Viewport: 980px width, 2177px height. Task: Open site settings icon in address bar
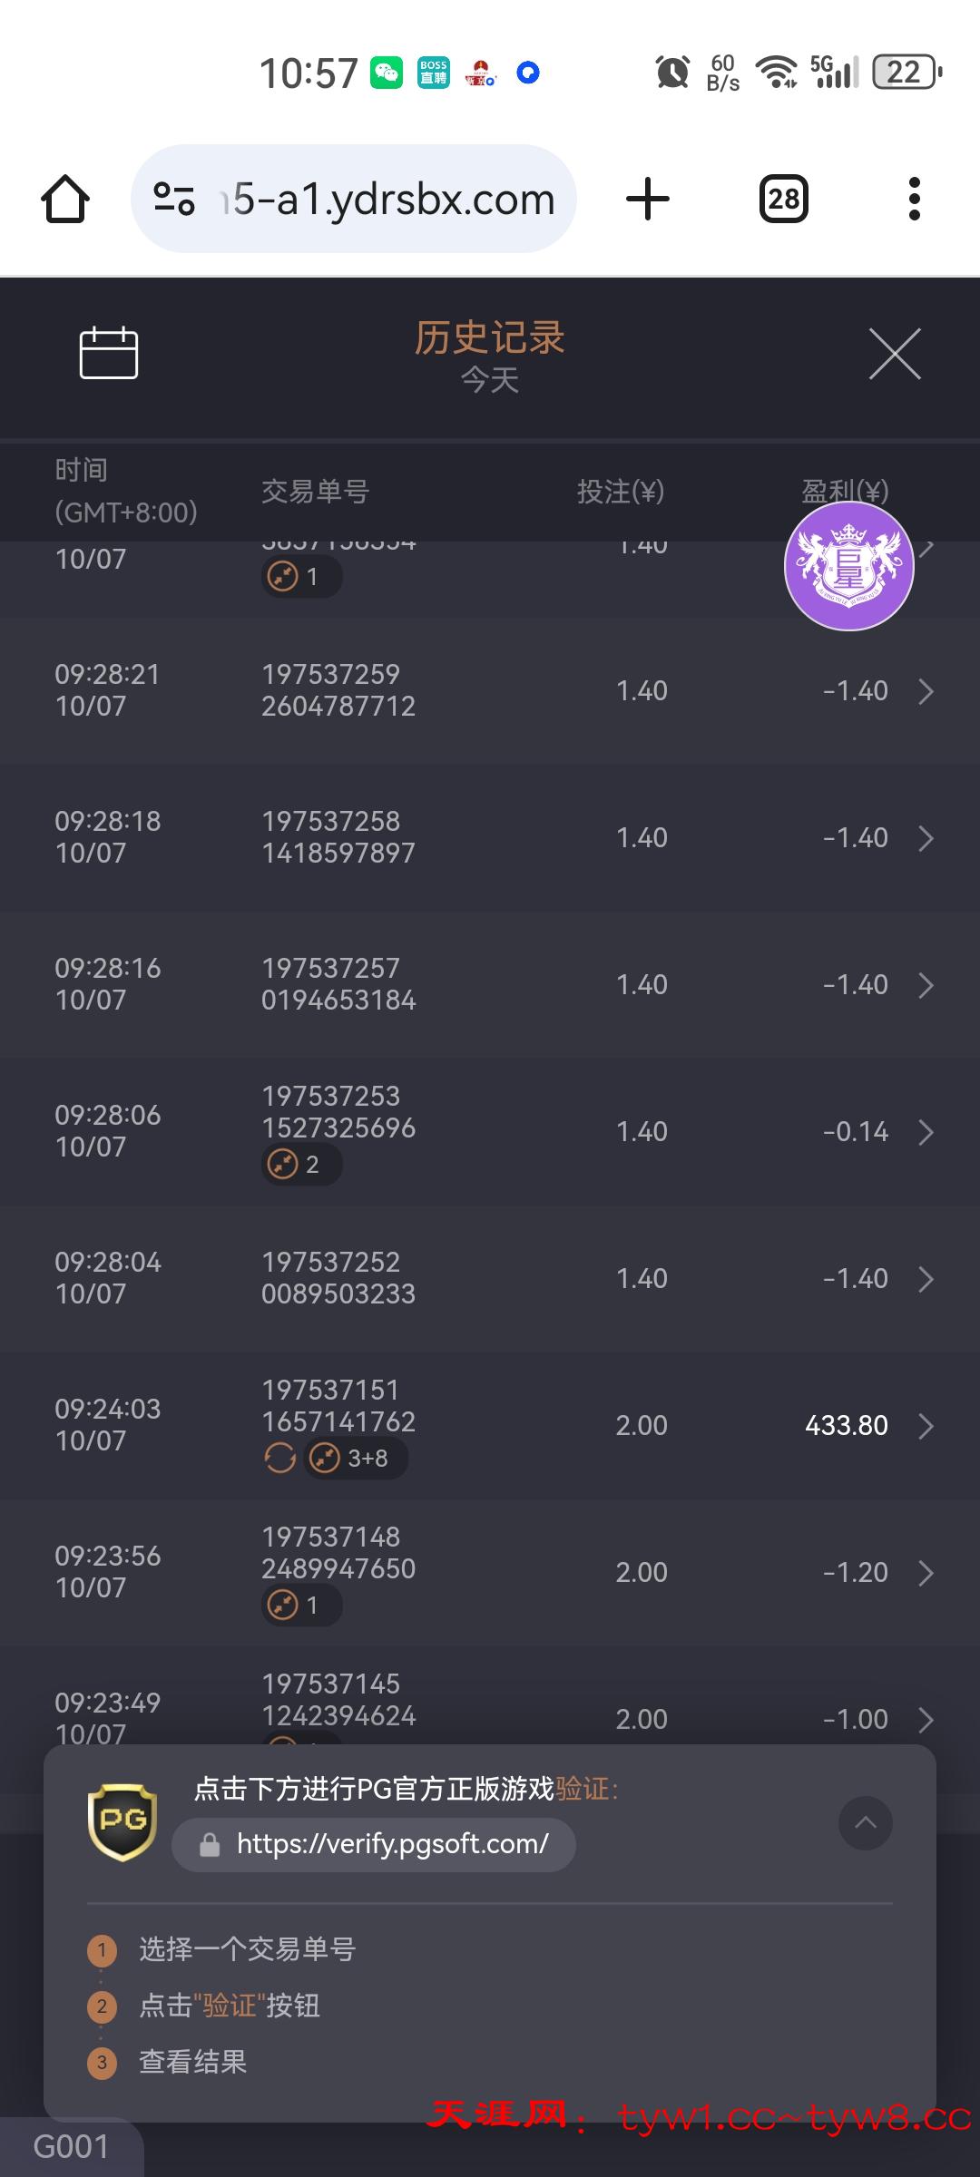(x=174, y=199)
